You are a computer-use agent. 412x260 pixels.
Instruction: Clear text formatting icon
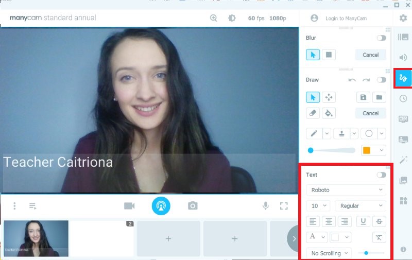379,237
